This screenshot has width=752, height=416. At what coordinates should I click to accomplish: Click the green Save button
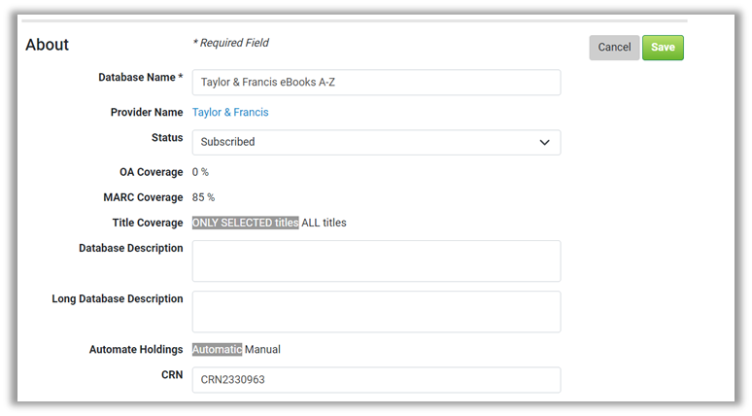[663, 48]
